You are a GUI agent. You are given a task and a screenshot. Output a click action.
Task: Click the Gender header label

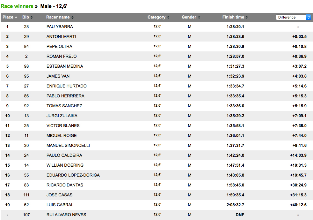point(189,17)
